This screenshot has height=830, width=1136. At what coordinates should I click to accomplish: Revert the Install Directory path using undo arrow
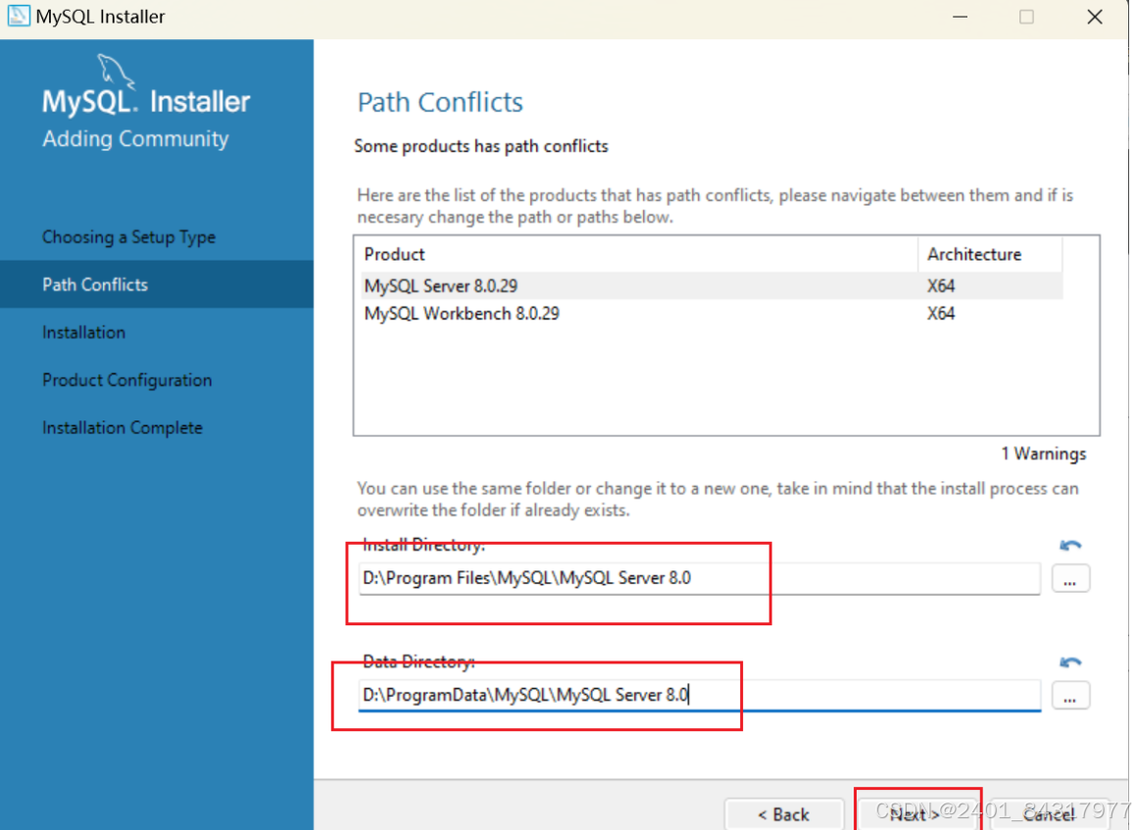click(1070, 546)
